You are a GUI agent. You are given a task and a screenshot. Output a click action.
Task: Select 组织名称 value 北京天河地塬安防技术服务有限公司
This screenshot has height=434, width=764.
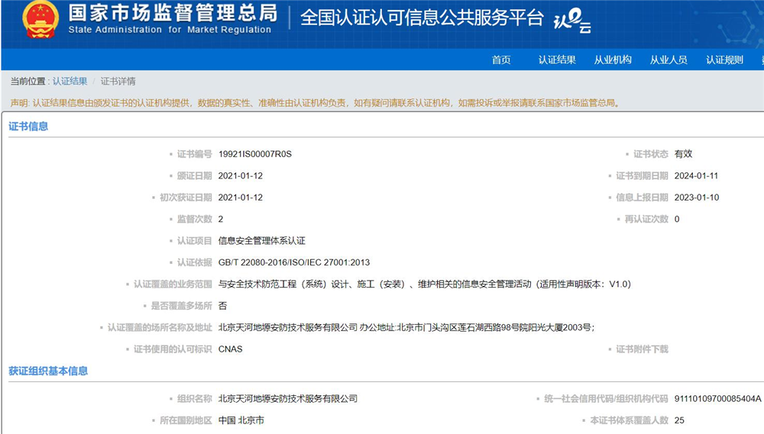pyautogui.click(x=287, y=398)
